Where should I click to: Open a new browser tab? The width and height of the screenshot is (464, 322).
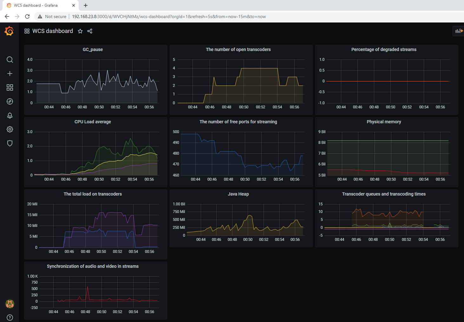click(85, 5)
